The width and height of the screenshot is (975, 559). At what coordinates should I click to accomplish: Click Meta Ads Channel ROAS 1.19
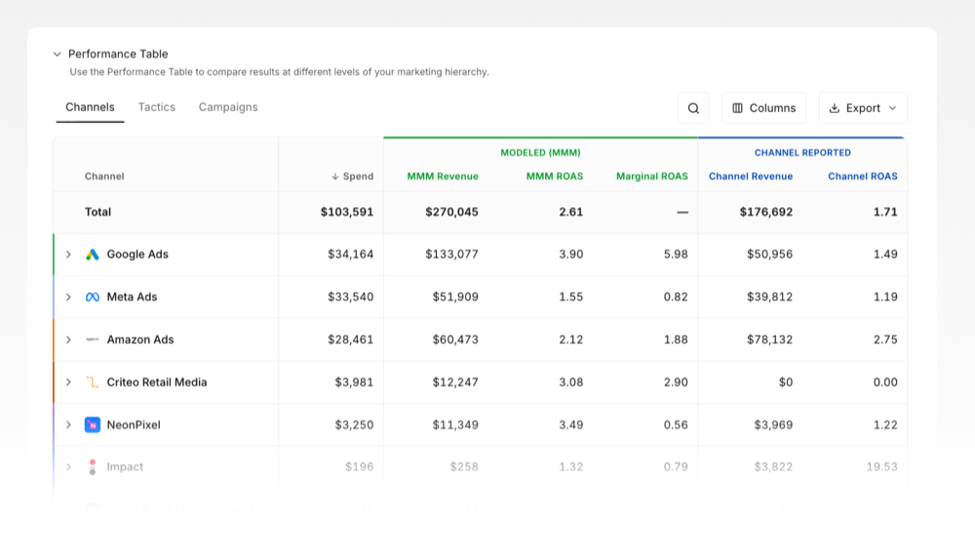(x=885, y=297)
